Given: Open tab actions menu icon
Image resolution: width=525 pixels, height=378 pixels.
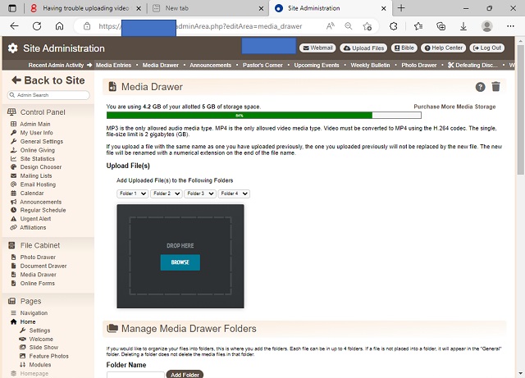Looking at the screenshot, I should pos(12,8).
